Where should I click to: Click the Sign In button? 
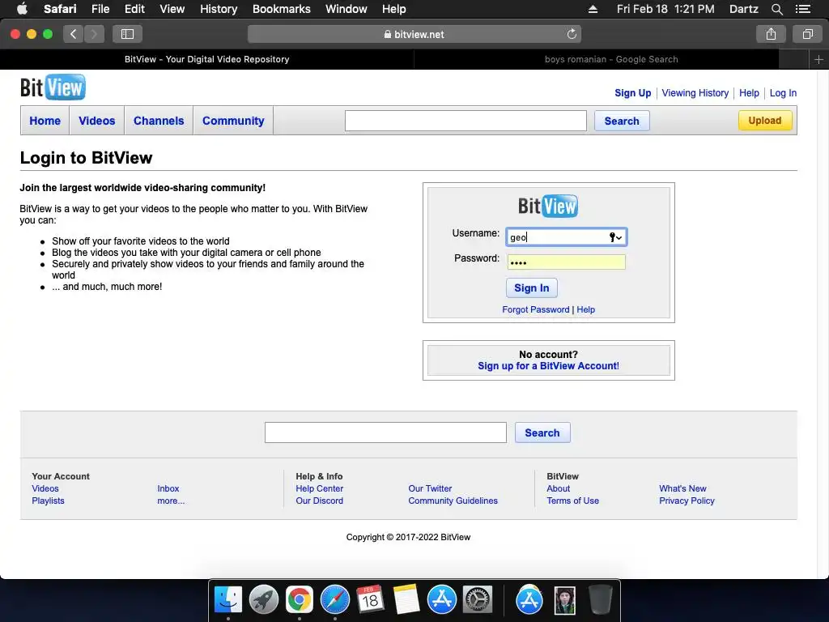pyautogui.click(x=532, y=288)
